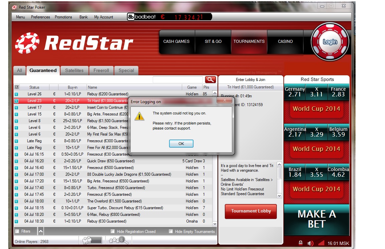Click the badbeat jackpot logo
385x249 pixels.
coord(142,17)
